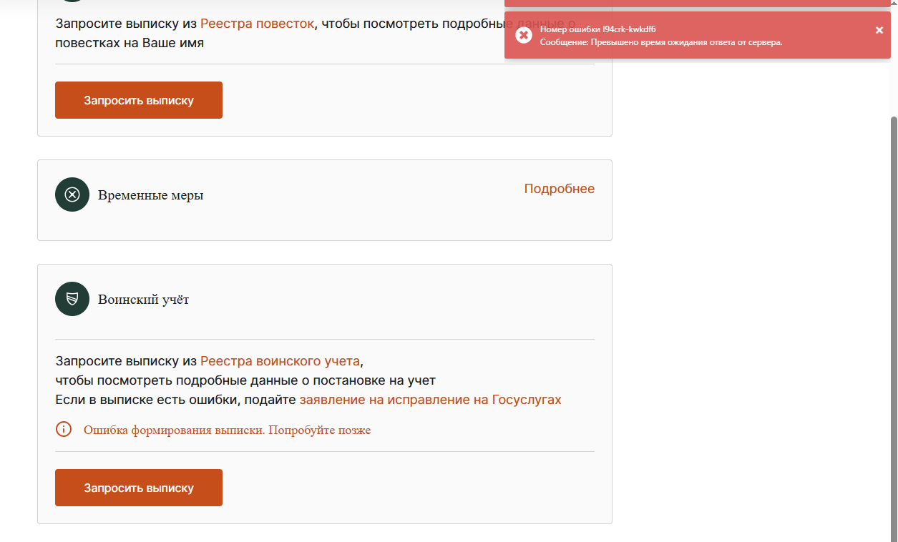Click the Временные меры crossed-circle icon
Image resolution: width=898 pixels, height=542 pixels.
pyautogui.click(x=72, y=194)
